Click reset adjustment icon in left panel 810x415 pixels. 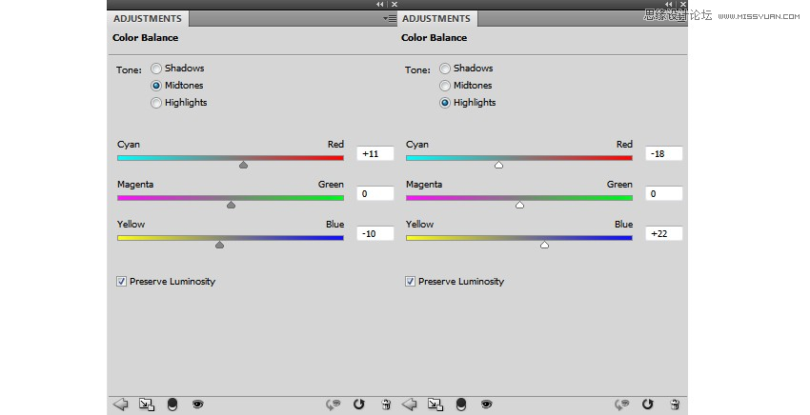(x=359, y=404)
